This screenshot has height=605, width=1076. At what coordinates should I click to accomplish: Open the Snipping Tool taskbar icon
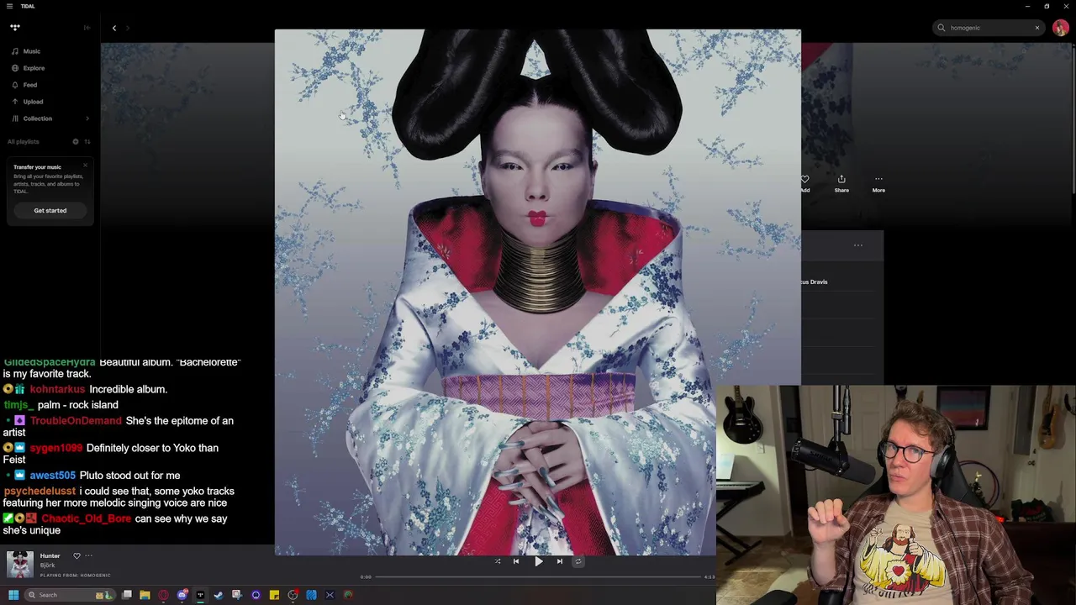click(x=237, y=595)
